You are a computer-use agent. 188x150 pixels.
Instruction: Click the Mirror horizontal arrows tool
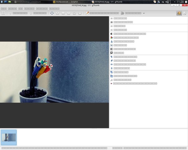pos(128,65)
